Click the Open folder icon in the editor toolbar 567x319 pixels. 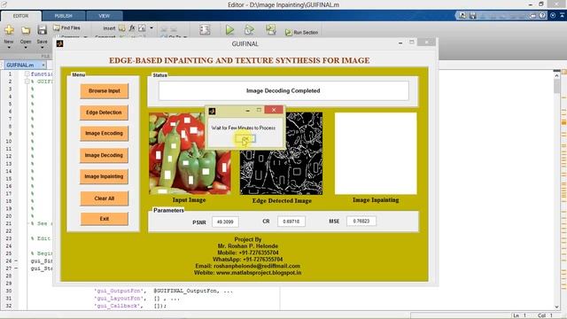(26, 30)
